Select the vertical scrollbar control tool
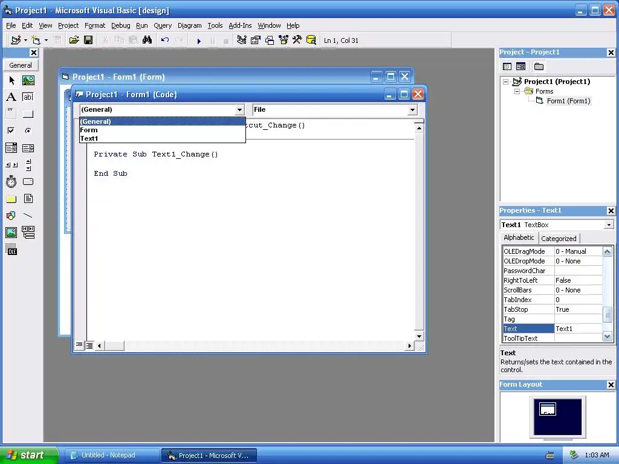Screen dimensions: 619x464 pos(28,165)
